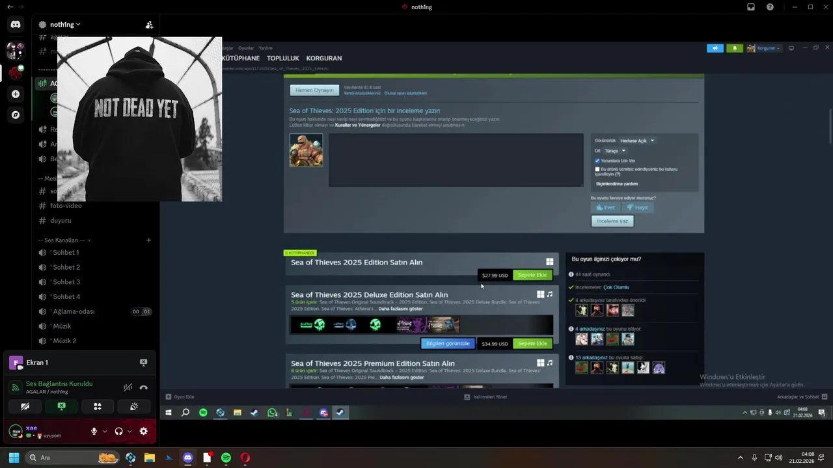Click Steam blue announcements megaphone button
This screenshot has height=468, width=833.
pyautogui.click(x=715, y=48)
